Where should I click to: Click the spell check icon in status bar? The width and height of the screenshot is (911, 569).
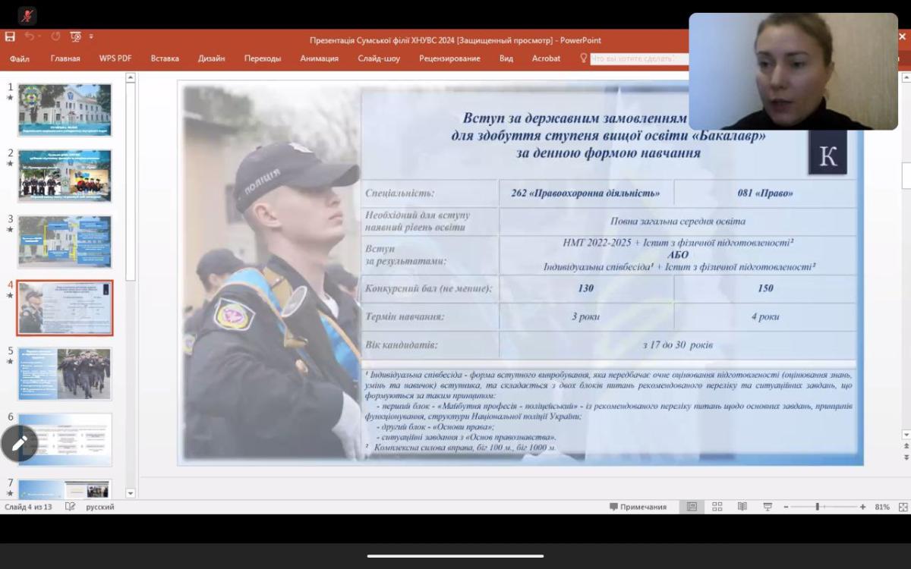tap(70, 507)
